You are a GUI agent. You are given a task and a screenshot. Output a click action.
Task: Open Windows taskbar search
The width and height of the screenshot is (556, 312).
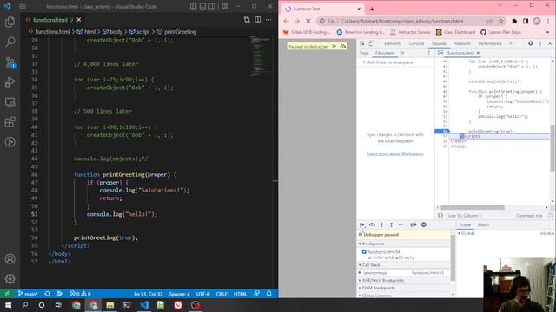coord(25,305)
